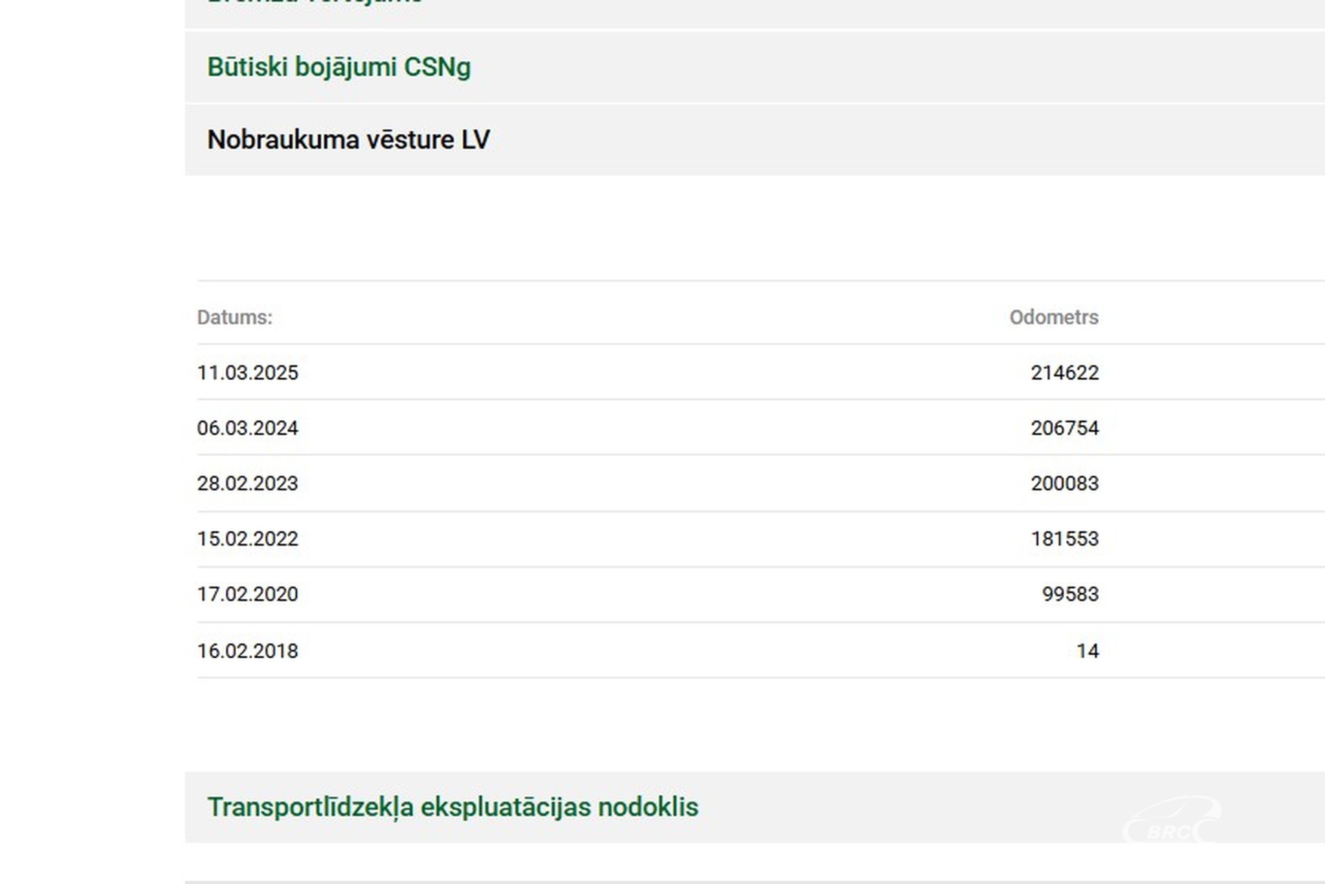Click odometer value 206754

click(x=1064, y=428)
